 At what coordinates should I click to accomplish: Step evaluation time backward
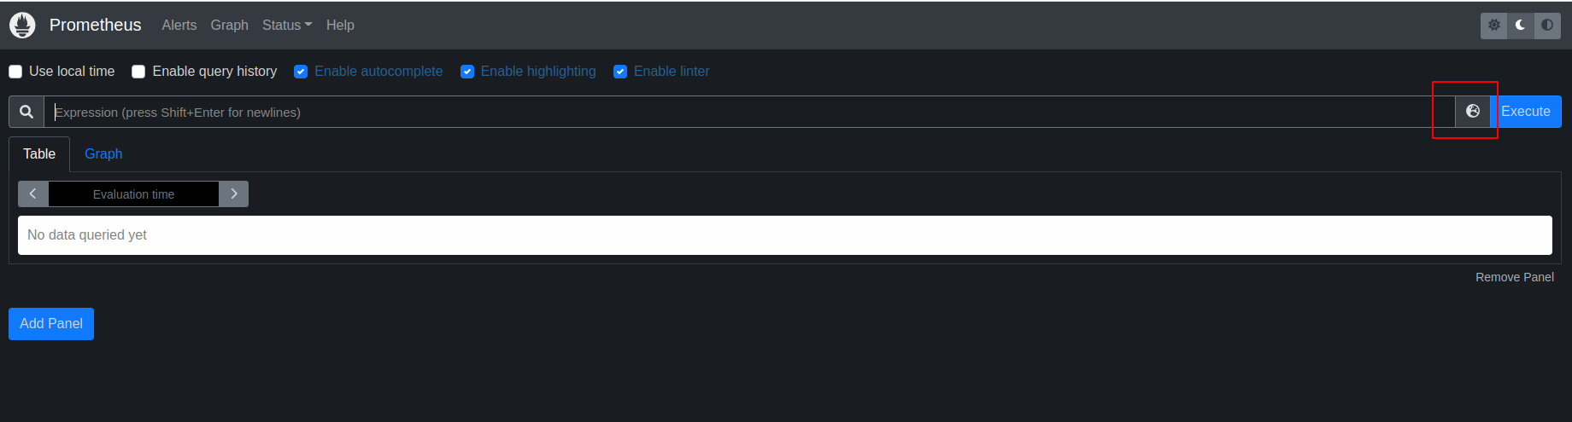tap(33, 194)
